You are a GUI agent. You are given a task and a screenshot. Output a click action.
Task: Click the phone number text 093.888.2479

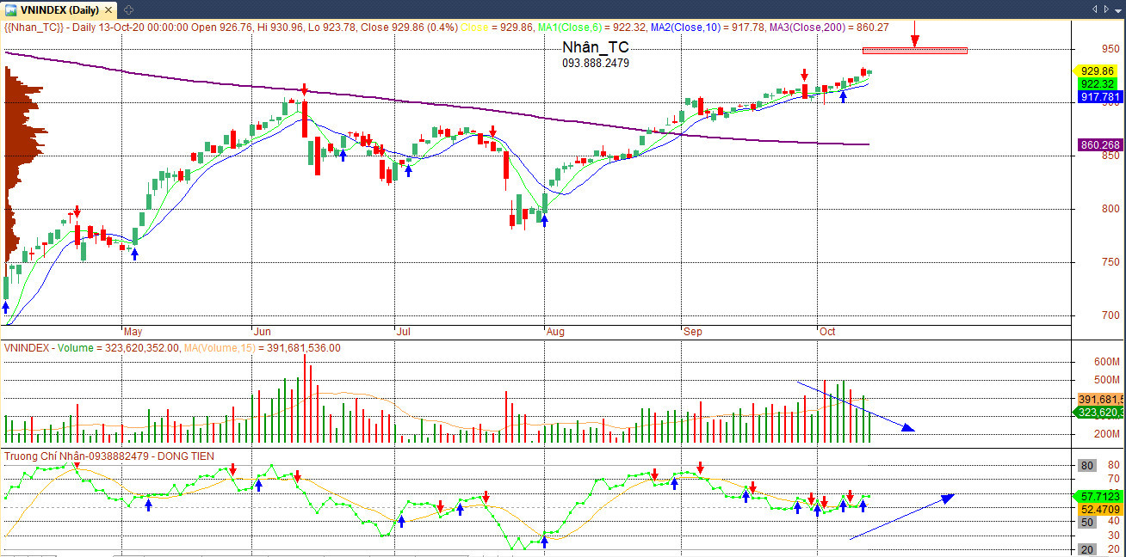tap(596, 63)
